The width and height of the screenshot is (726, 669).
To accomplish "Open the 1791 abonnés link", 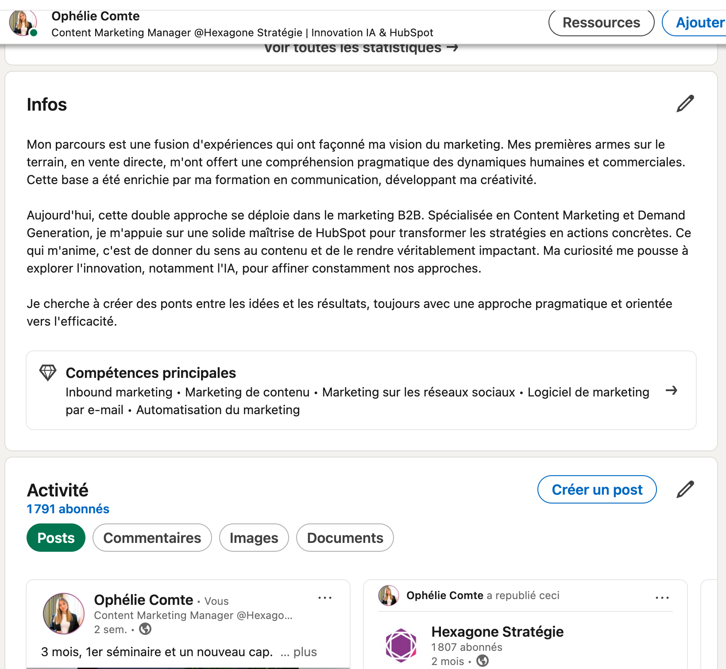I will pos(67,508).
